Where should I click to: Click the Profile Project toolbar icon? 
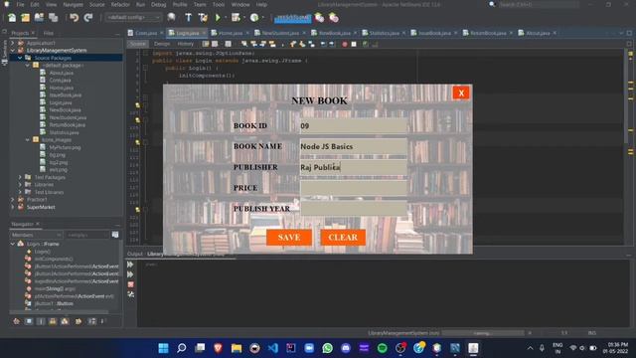[x=254, y=18]
